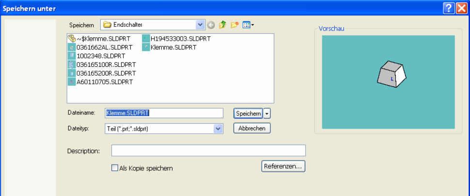Open the arrow next to Speichern button

pyautogui.click(x=267, y=114)
